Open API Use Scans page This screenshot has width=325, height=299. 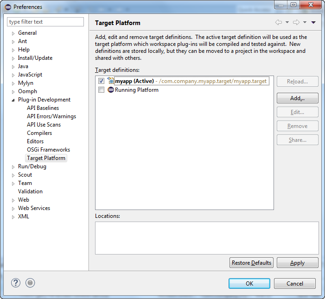44,125
